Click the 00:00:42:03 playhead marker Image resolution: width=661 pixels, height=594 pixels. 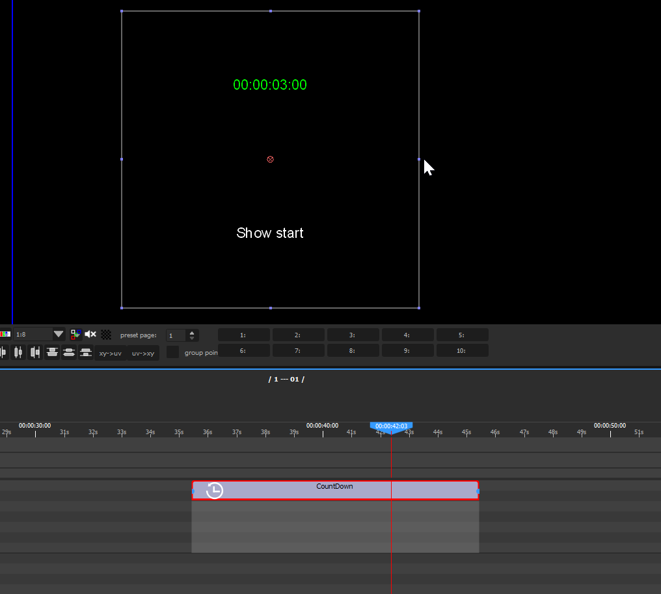[x=391, y=426]
